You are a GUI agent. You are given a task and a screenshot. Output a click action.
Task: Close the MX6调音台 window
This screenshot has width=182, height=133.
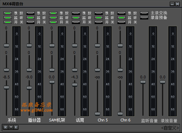177,4
